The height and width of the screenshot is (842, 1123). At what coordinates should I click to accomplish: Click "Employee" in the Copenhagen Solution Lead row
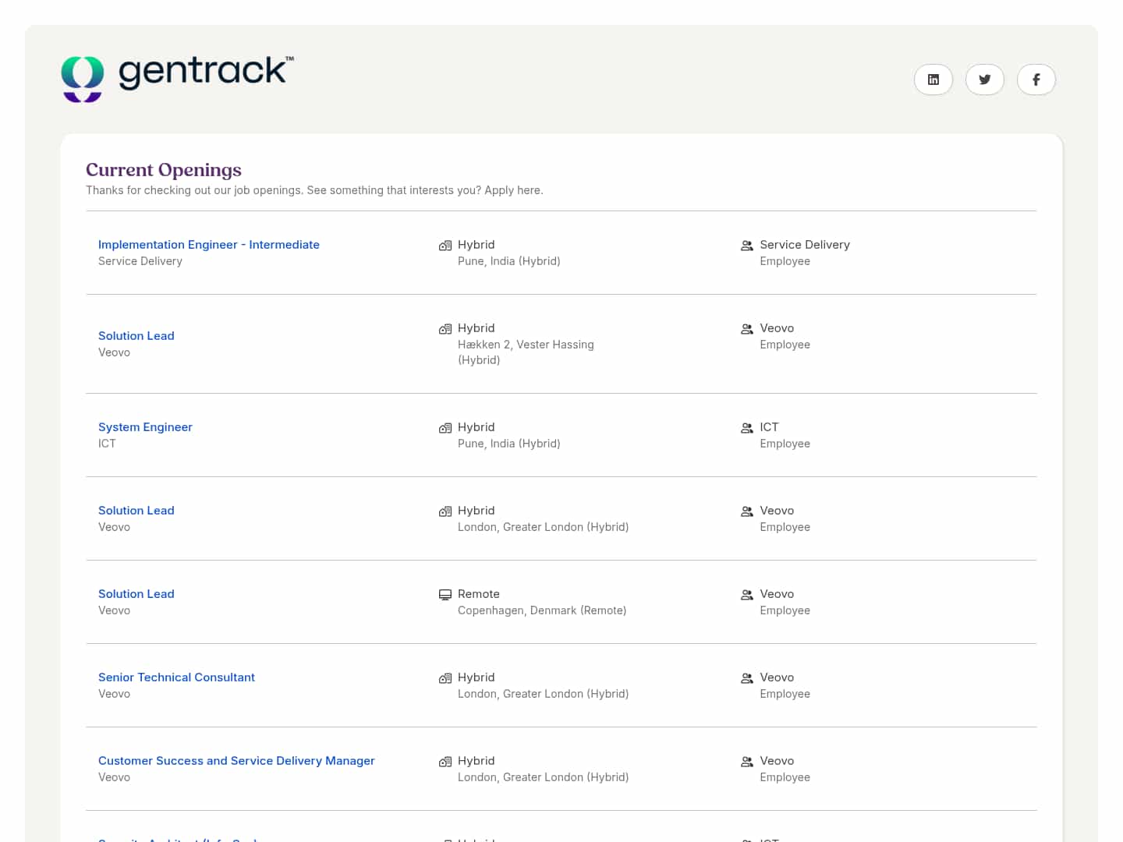(x=785, y=610)
